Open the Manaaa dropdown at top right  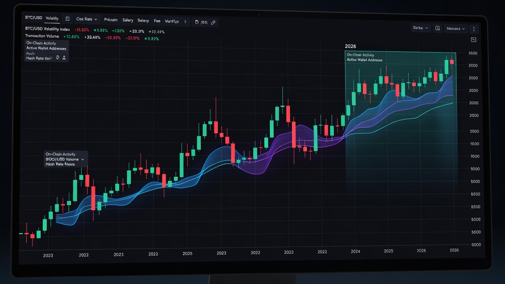(456, 29)
